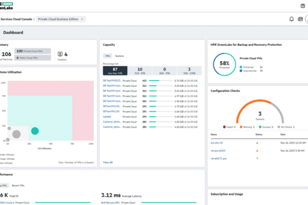This screenshot has width=308, height=205.
Task: Click the teal Success legend square
Action: coord(260,127)
